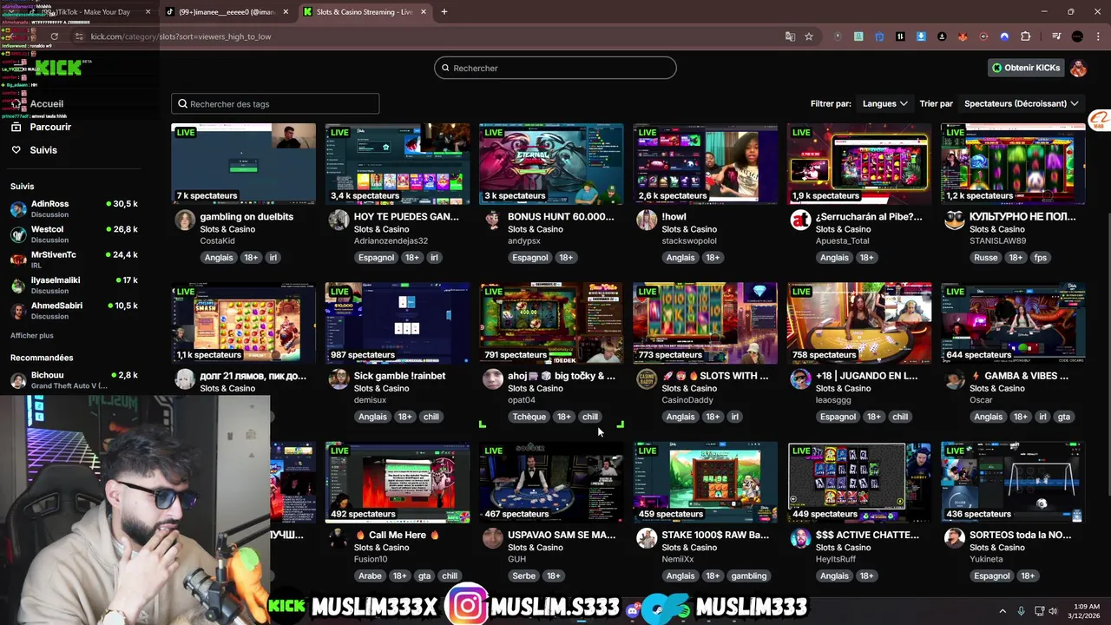This screenshot has width=1111, height=625.
Task: Click the browser address bar URL
Action: point(181,36)
